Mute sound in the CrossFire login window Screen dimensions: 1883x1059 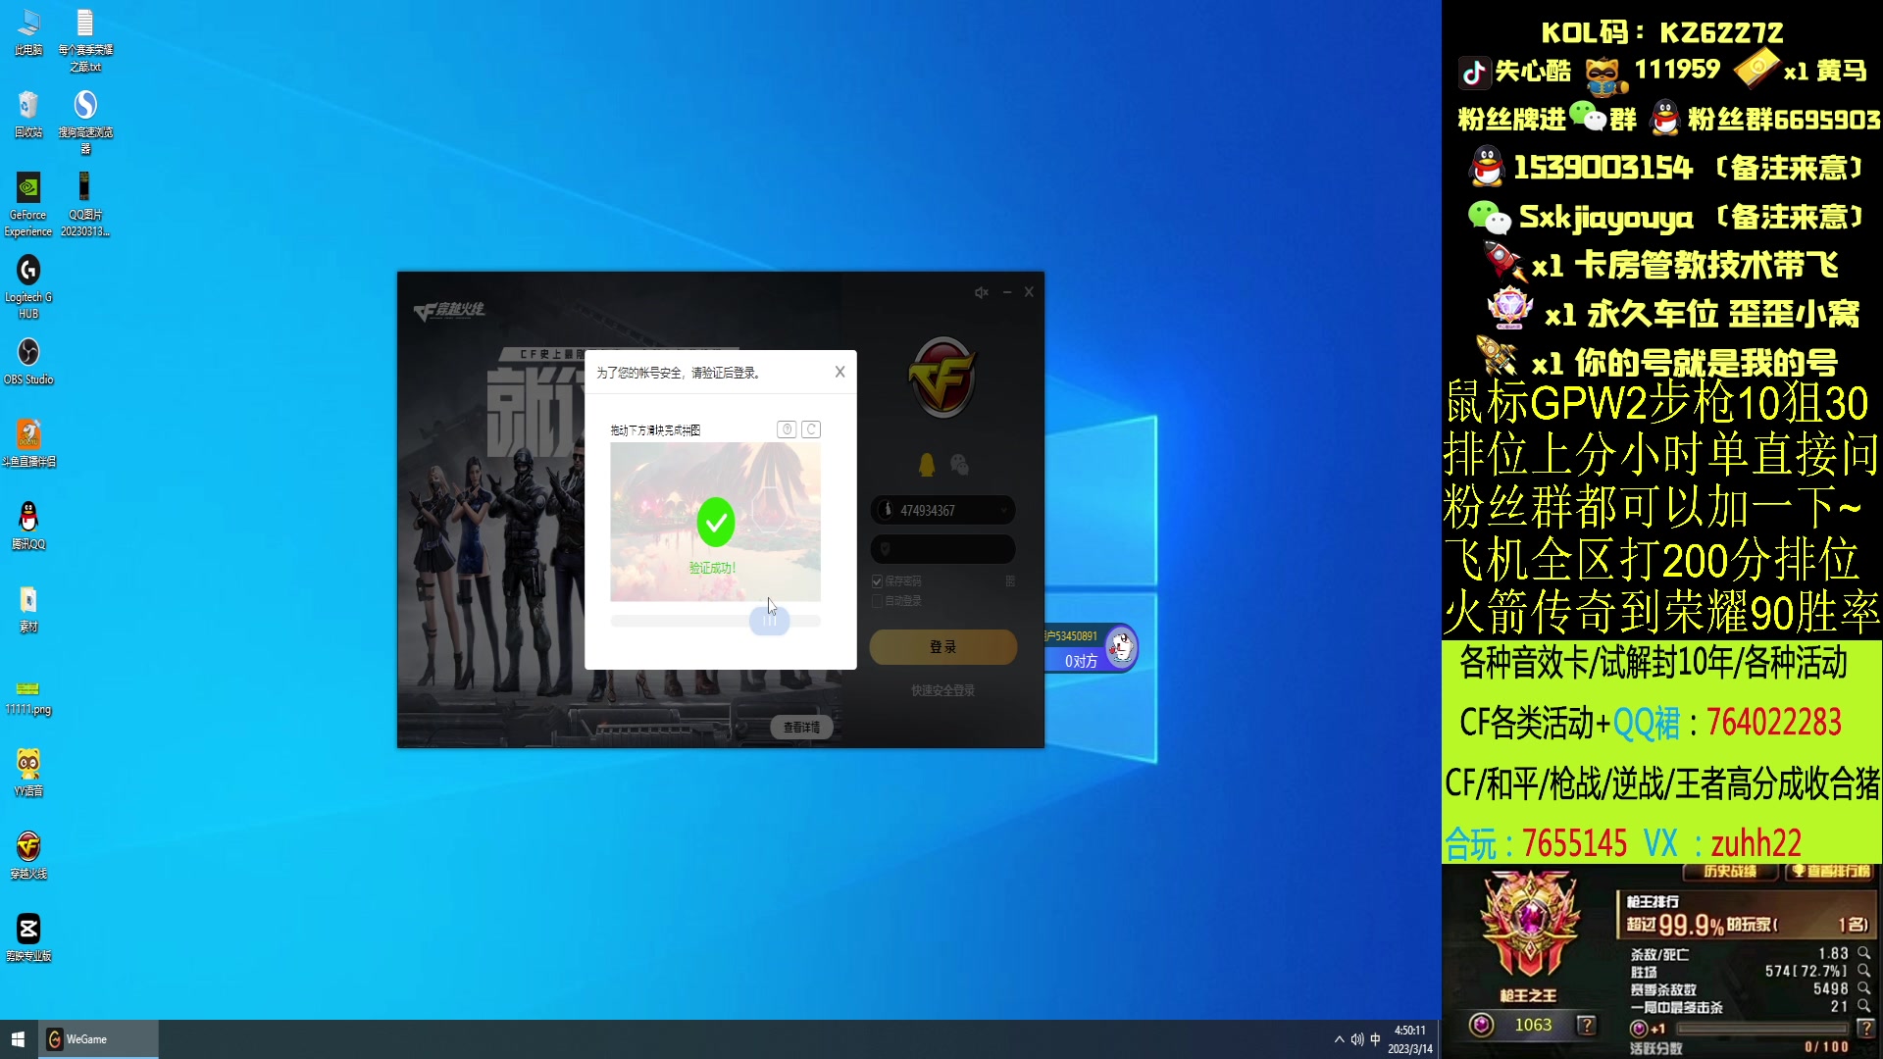(x=981, y=292)
